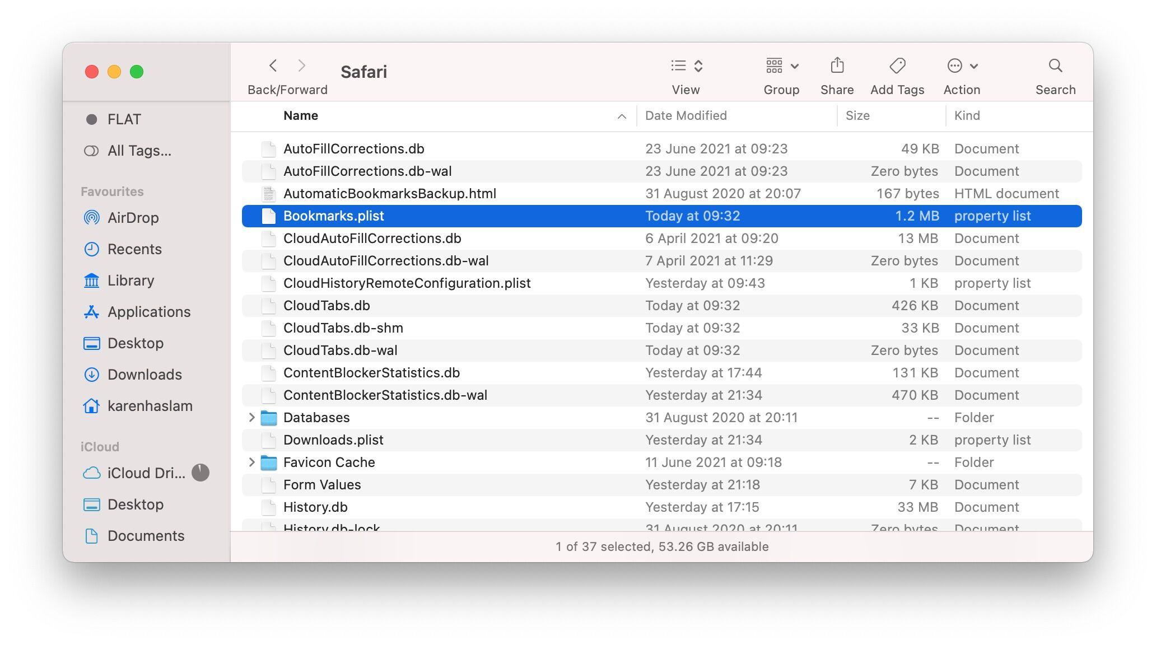Select the History.db document
This screenshot has width=1156, height=645.
[314, 506]
